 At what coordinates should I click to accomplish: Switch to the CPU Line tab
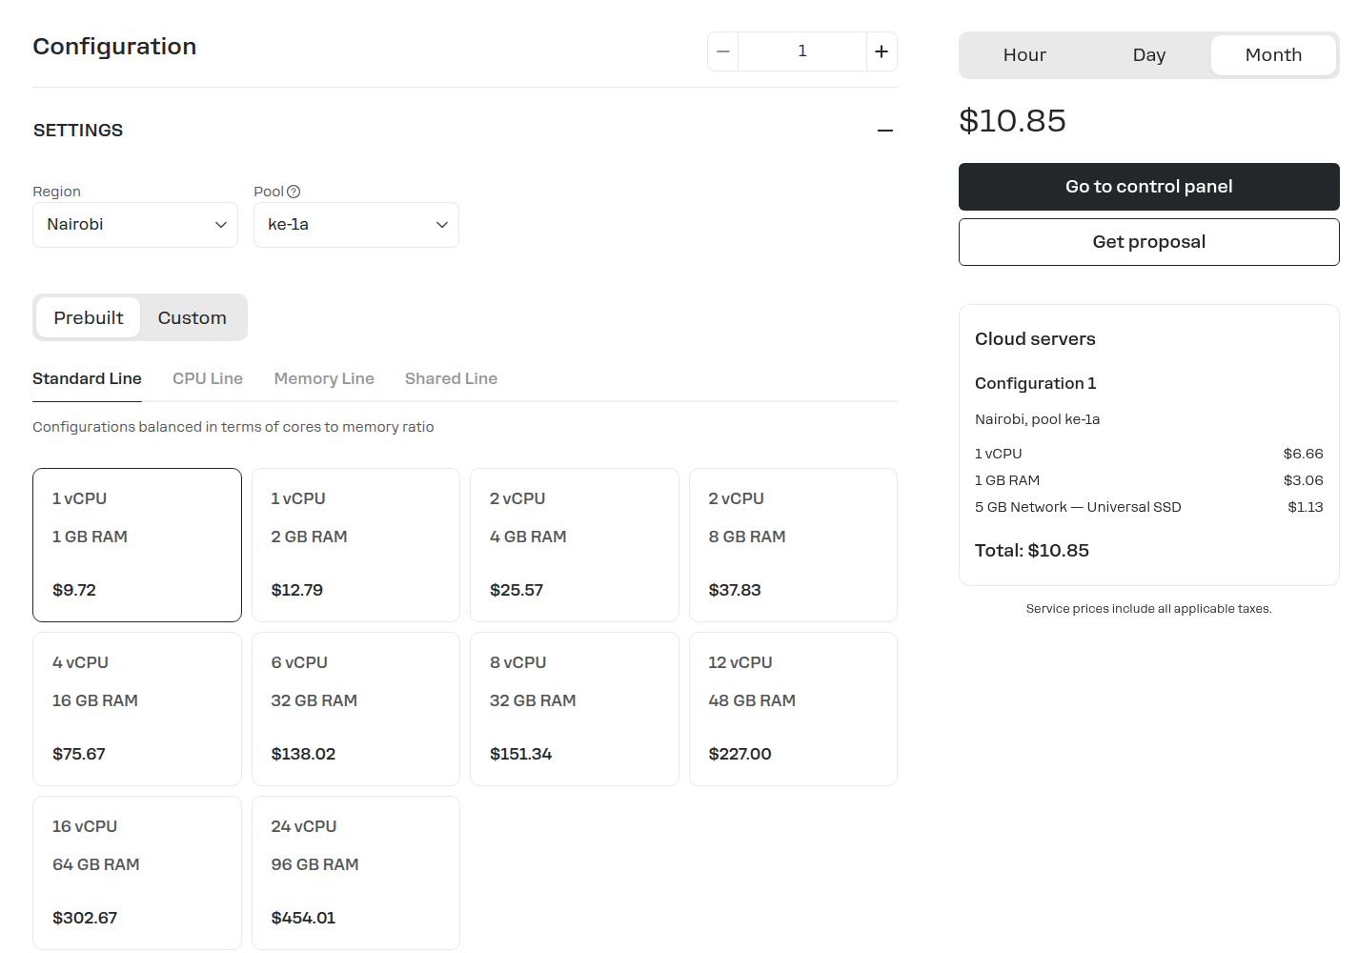click(208, 379)
